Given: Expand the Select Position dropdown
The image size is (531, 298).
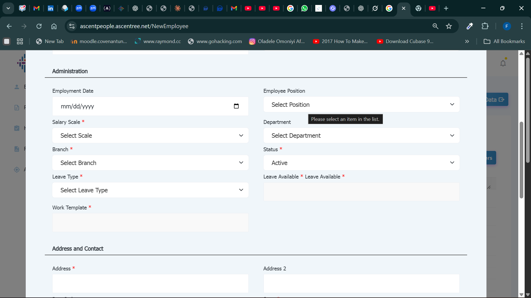Looking at the screenshot, I should pyautogui.click(x=361, y=105).
